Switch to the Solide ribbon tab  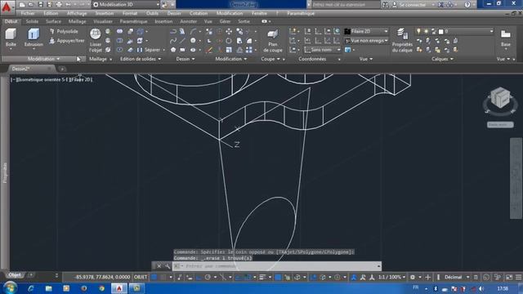point(32,21)
